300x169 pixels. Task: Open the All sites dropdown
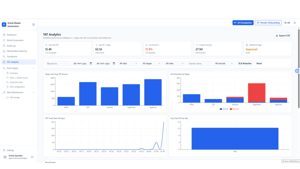pos(128,63)
